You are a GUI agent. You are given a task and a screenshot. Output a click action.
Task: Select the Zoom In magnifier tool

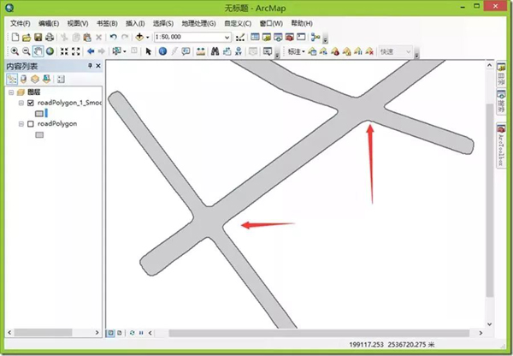click(x=15, y=51)
